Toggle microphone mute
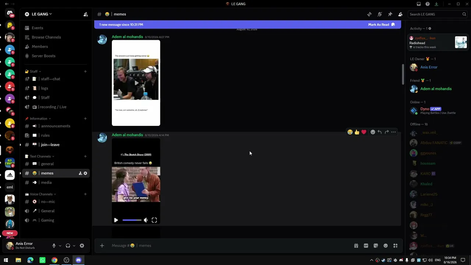The height and width of the screenshot is (265, 471). coord(54,246)
